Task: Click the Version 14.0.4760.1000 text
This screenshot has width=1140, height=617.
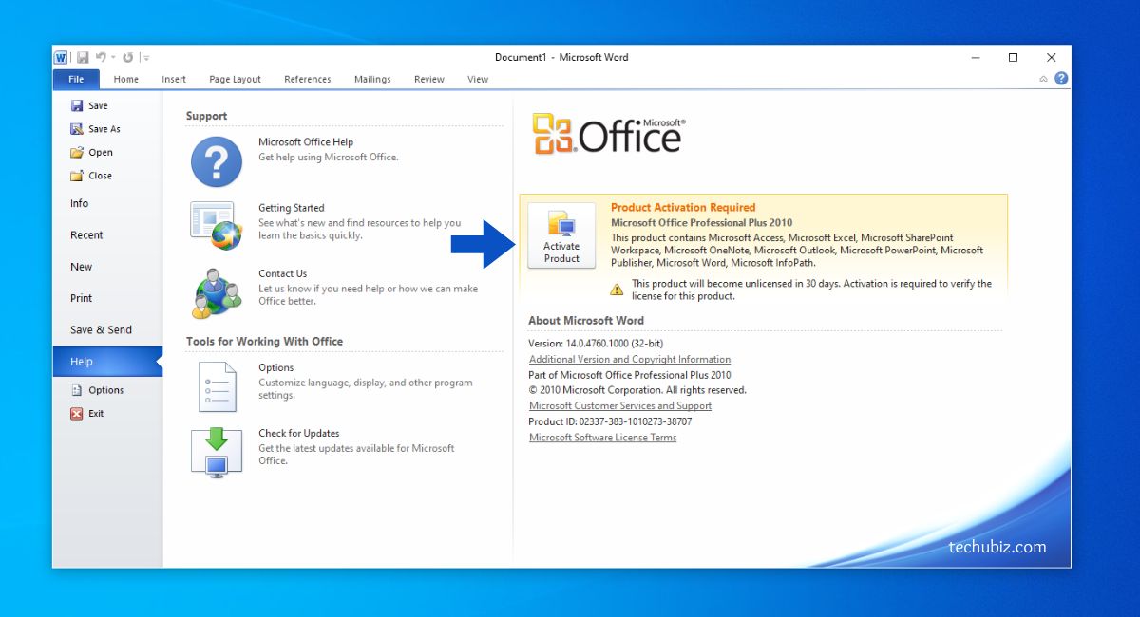Action: click(596, 344)
